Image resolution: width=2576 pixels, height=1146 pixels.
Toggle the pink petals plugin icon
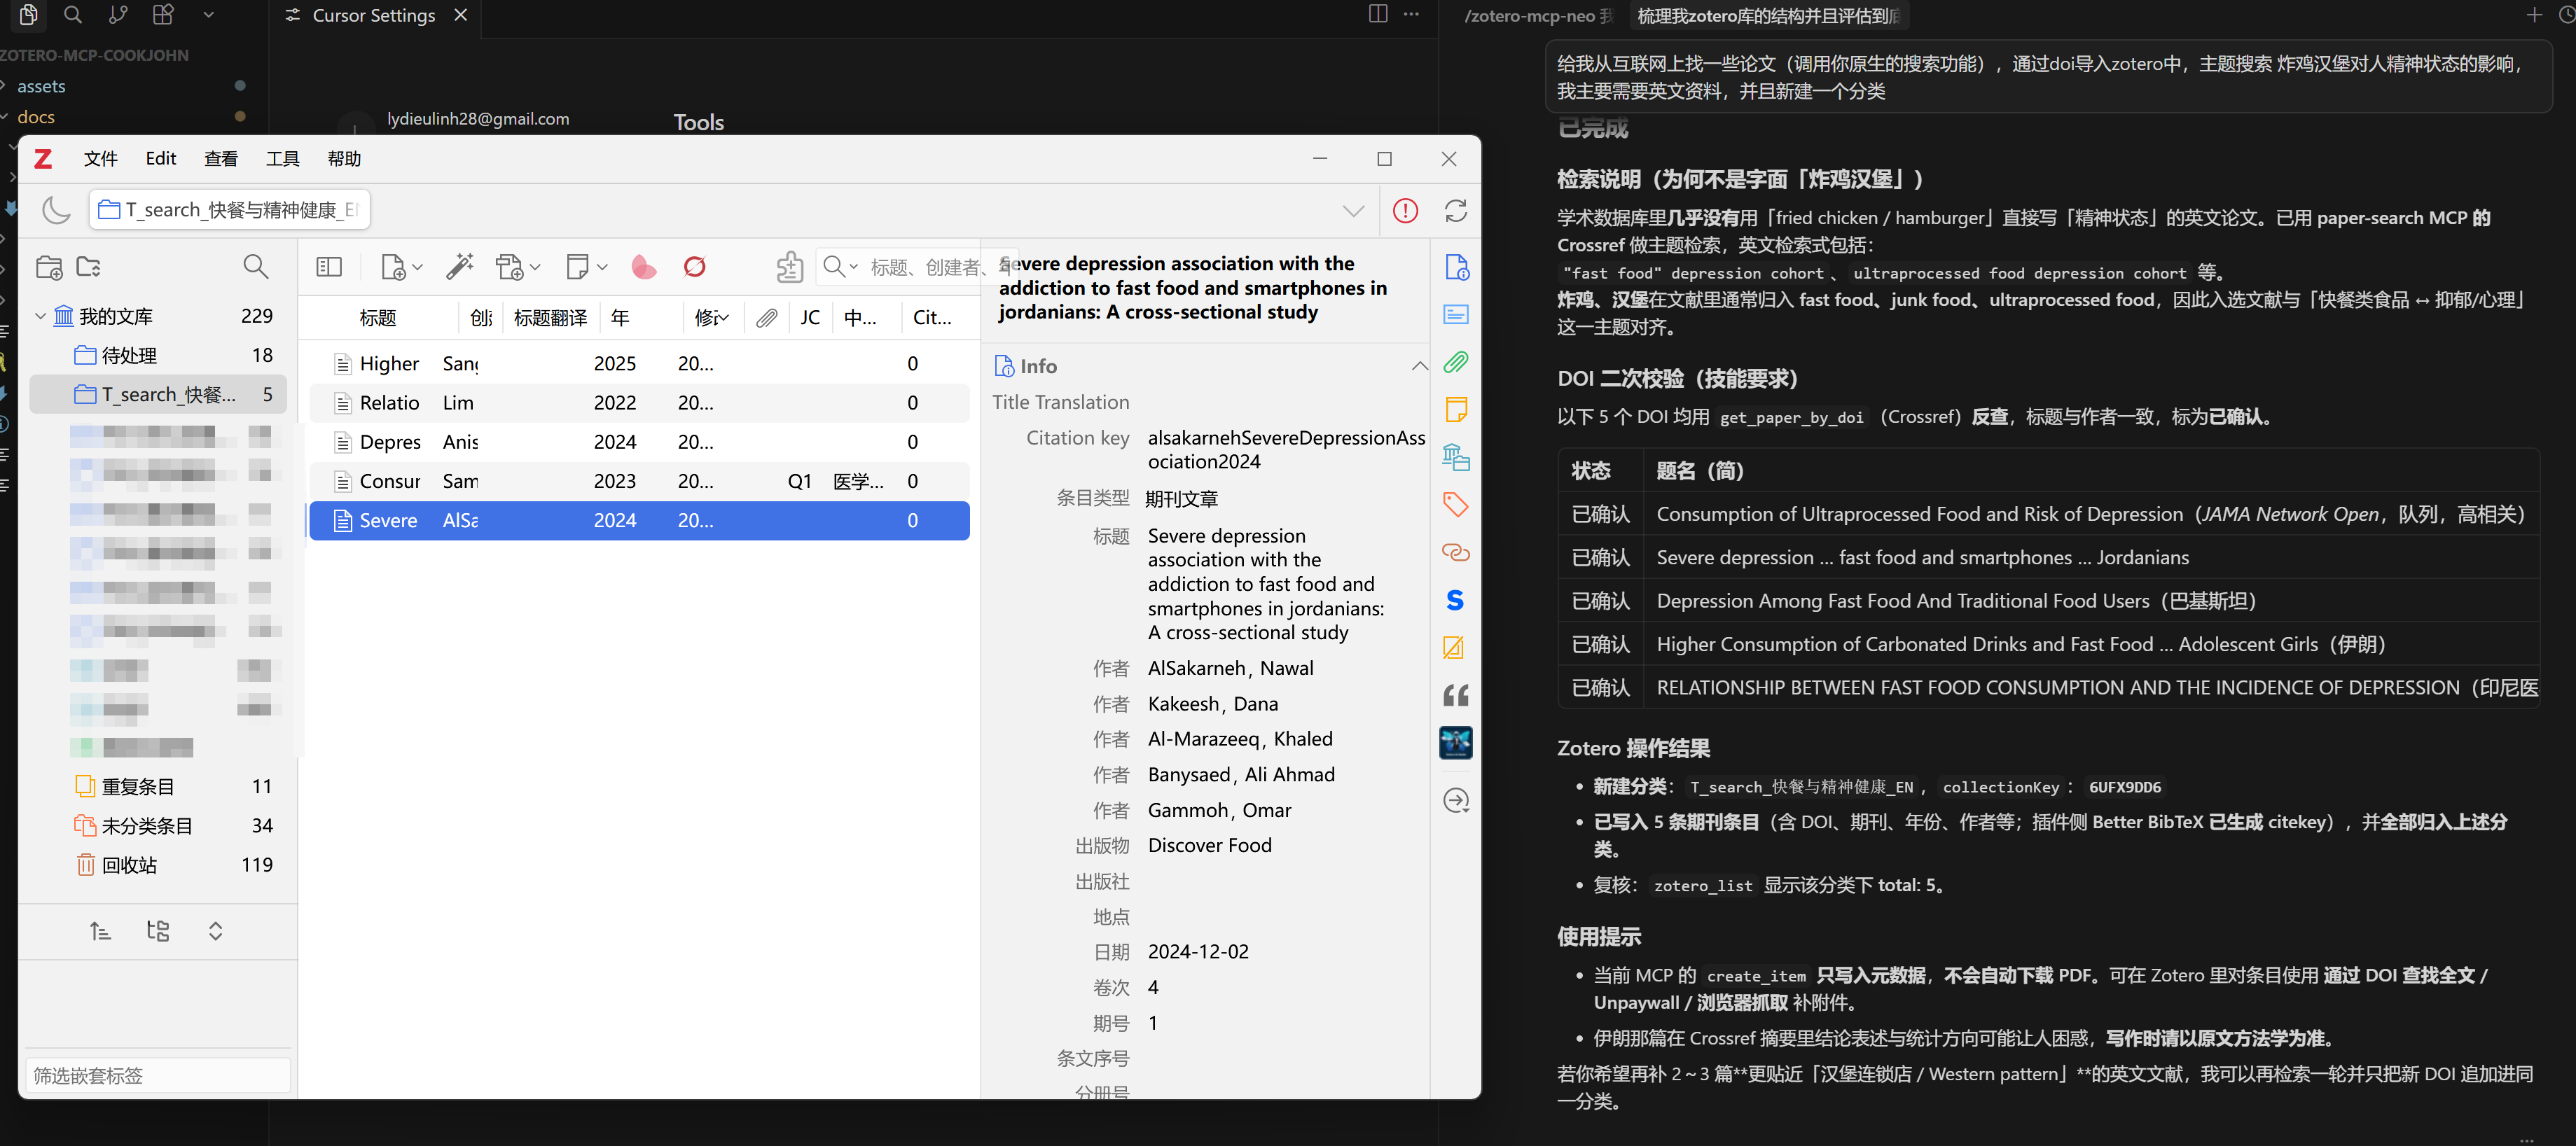[x=644, y=267]
